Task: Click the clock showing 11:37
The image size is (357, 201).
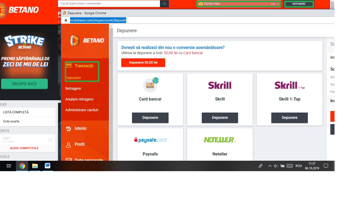Action: coord(312,164)
